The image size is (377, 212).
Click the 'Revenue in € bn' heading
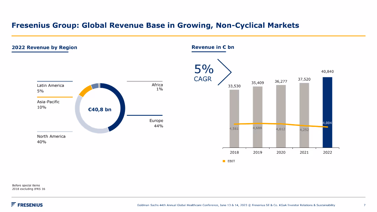pos(213,47)
